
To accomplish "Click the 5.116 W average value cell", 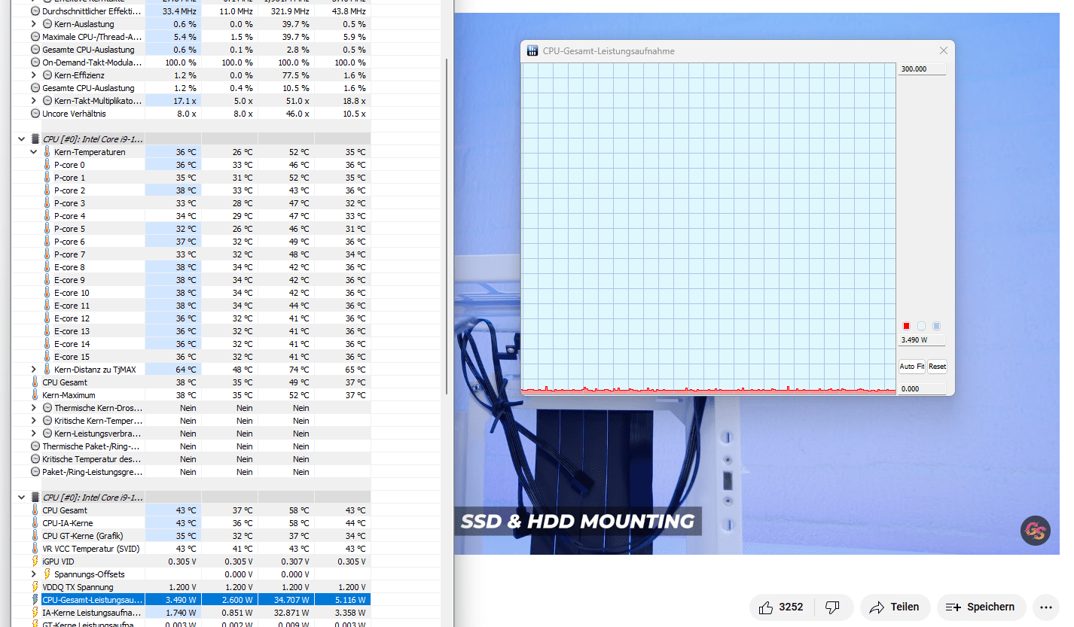I will [x=342, y=600].
